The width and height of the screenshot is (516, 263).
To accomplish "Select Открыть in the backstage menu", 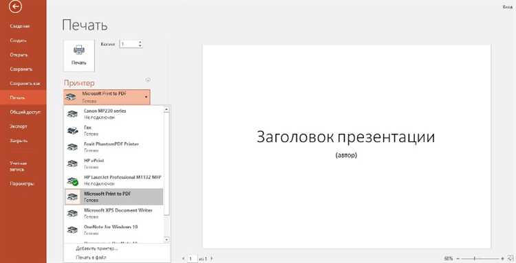I will pyautogui.click(x=19, y=55).
